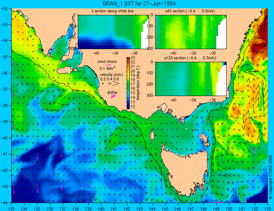Screen dimensions: 274x211
Task: Click the '23' value on colorbar
Action: 133,57
